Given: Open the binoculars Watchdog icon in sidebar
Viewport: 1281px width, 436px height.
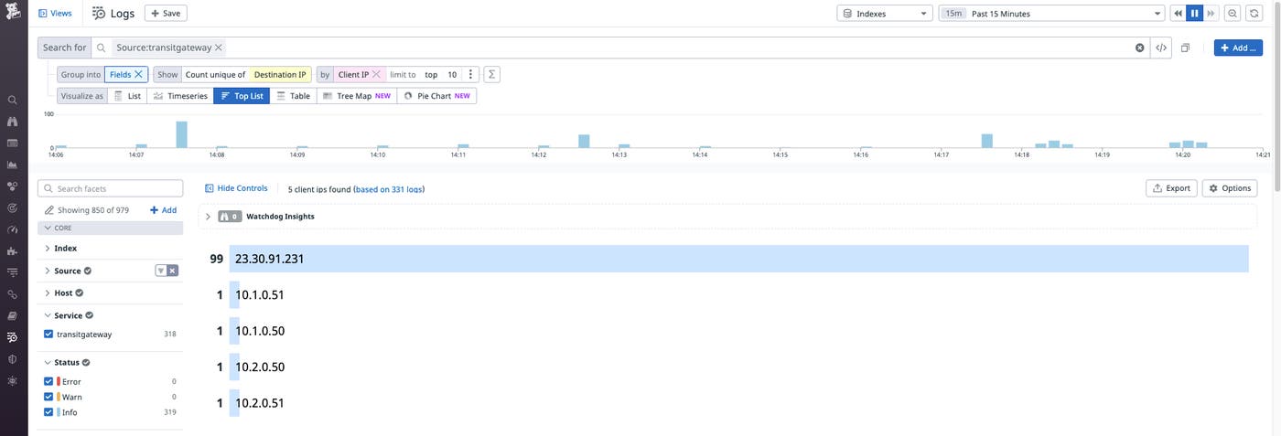Looking at the screenshot, I should coord(13,122).
